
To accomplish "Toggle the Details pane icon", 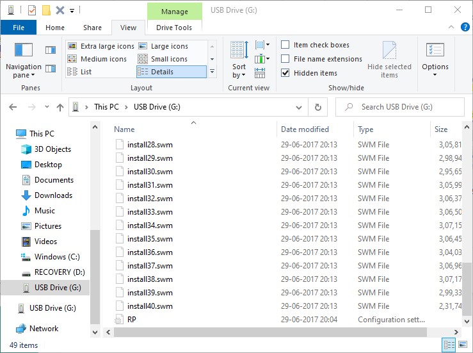I will [51, 69].
